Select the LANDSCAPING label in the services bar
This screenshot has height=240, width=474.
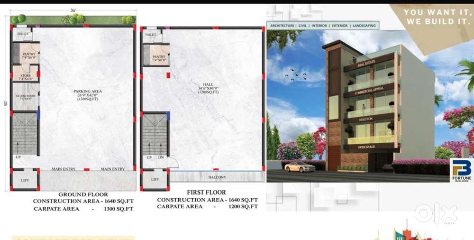click(x=364, y=26)
